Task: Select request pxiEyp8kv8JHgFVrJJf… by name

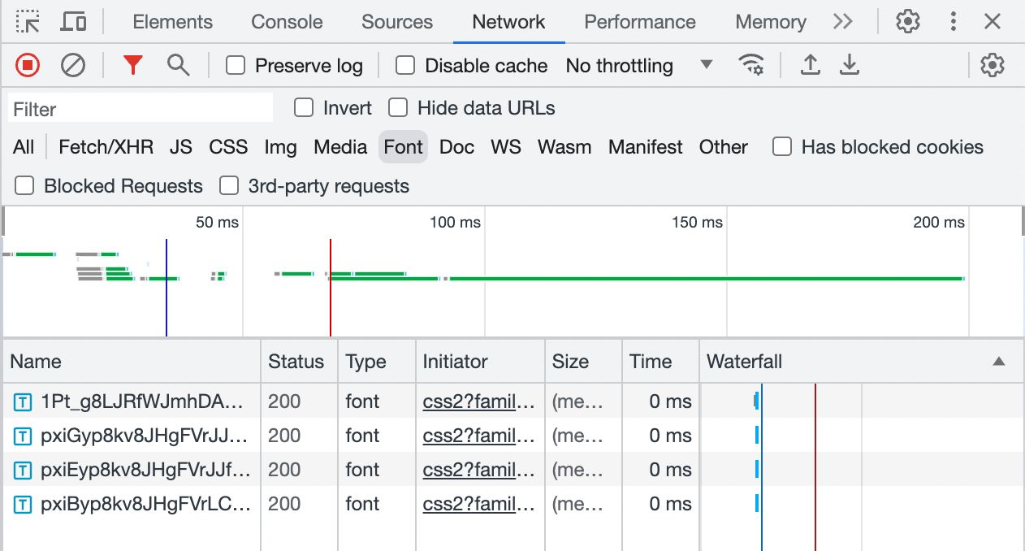Action: (146, 470)
